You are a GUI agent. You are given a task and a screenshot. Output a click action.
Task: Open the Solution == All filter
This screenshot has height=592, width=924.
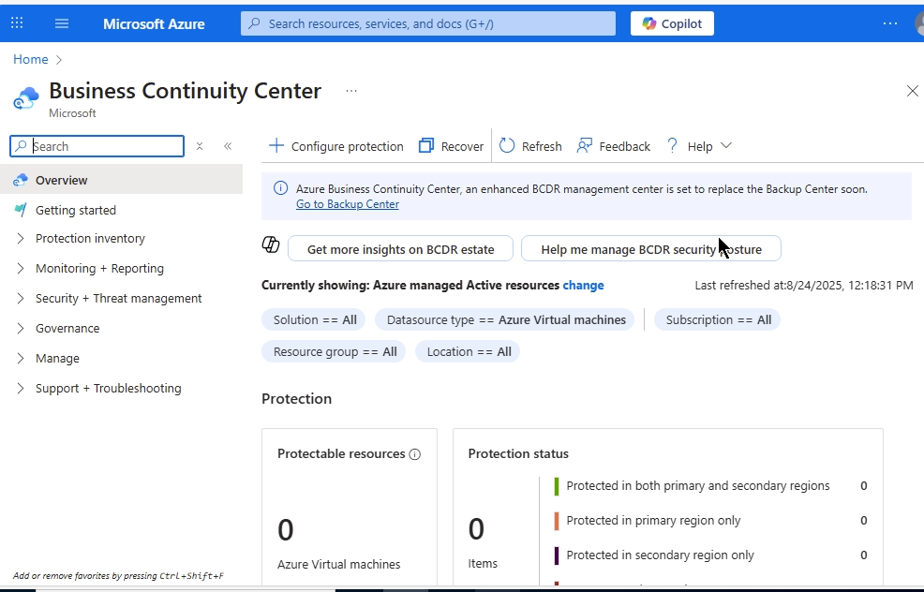pyautogui.click(x=314, y=319)
